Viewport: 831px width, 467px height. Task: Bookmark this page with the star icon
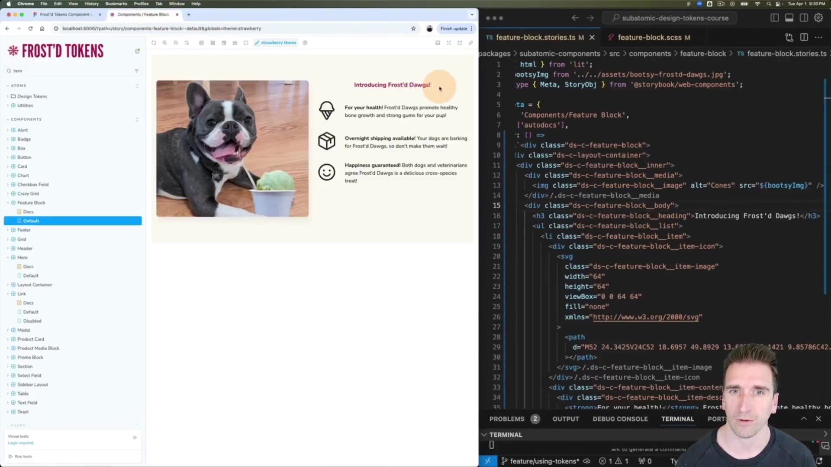tap(413, 29)
